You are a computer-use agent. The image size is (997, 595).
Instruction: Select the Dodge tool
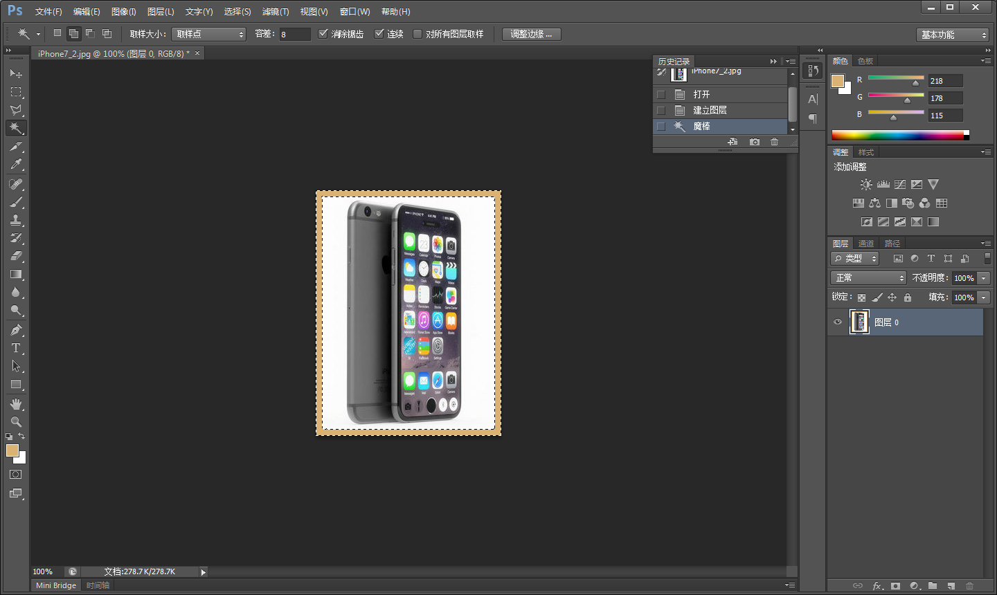click(x=16, y=310)
